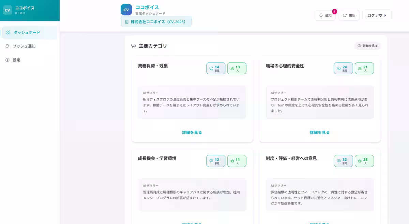Click the people icon on the 13人 badge
Image resolution: width=409 pixels, height=224 pixels.
click(x=233, y=68)
